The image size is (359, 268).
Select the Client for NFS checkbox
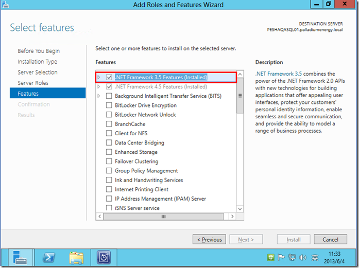(x=109, y=133)
